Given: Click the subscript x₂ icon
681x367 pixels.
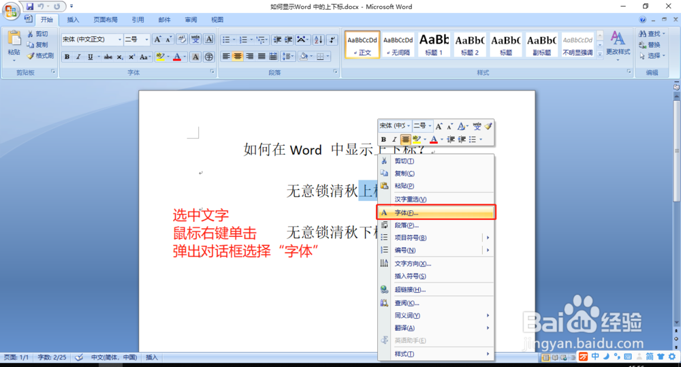Looking at the screenshot, I should 120,57.
